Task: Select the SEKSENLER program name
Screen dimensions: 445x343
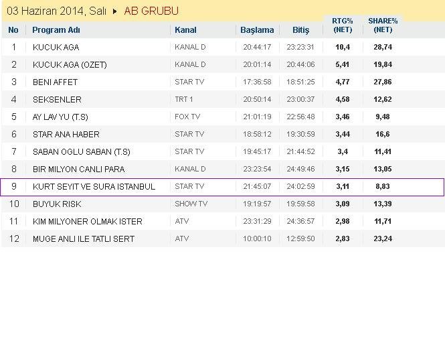Action: tap(57, 99)
